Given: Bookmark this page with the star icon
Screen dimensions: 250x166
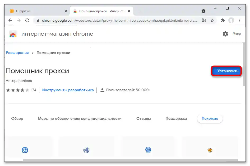Looking at the screenshot, I should (212, 20).
